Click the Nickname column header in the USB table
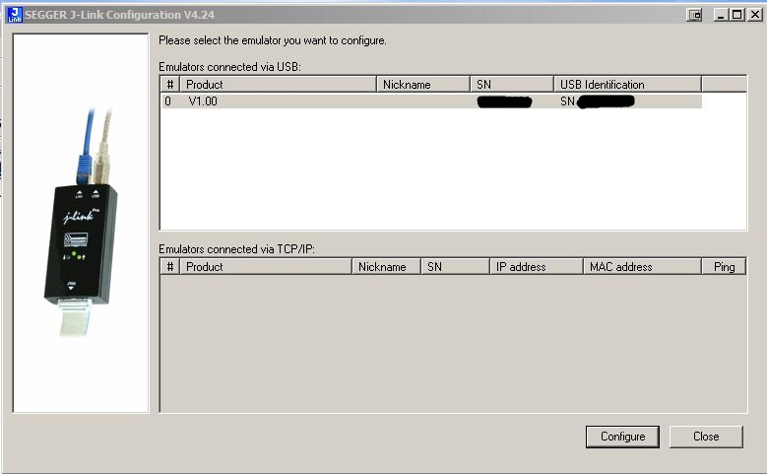Viewport: 767px width, 474px height. tap(423, 84)
